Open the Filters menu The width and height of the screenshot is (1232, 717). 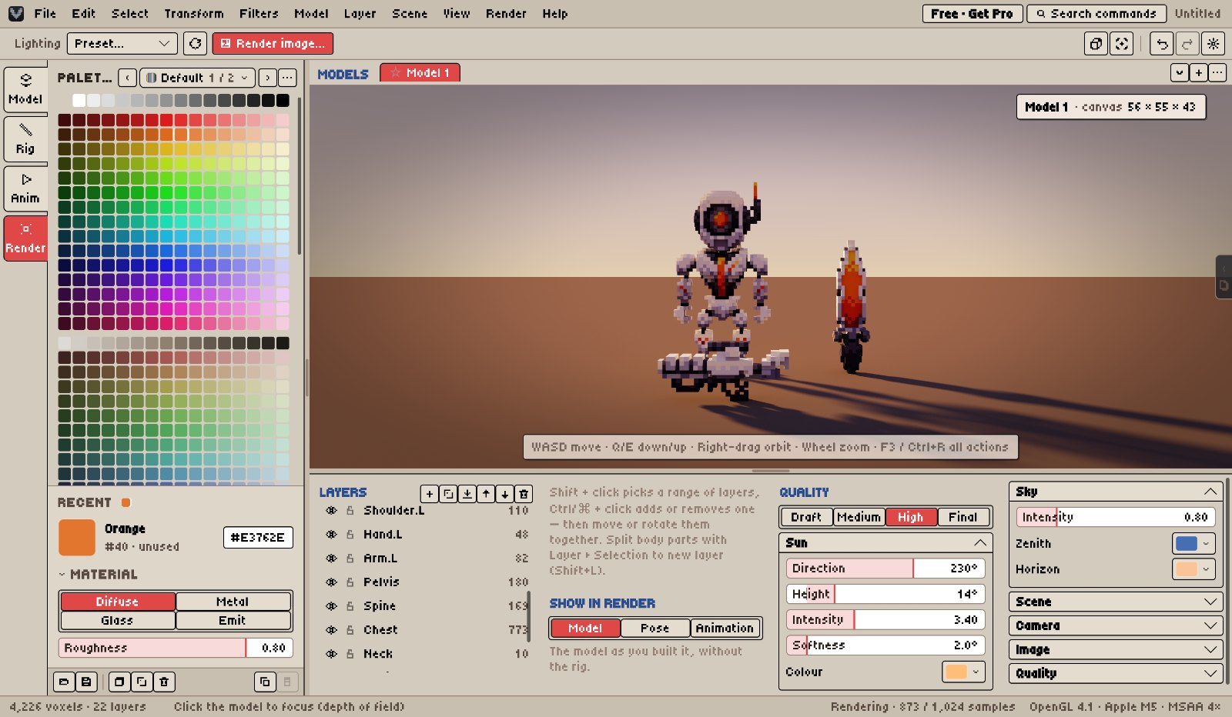point(259,14)
